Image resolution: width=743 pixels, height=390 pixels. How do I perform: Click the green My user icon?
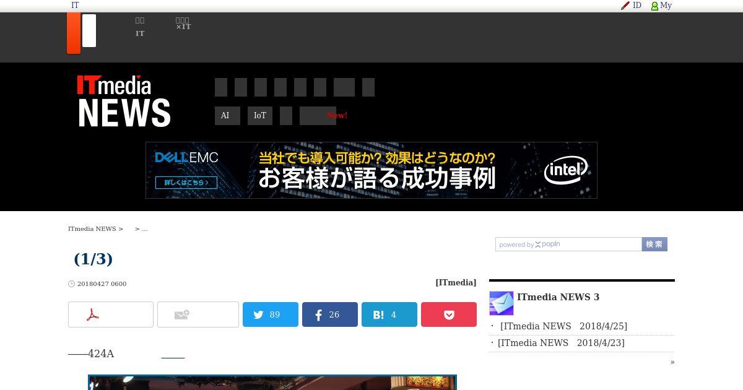pos(654,6)
